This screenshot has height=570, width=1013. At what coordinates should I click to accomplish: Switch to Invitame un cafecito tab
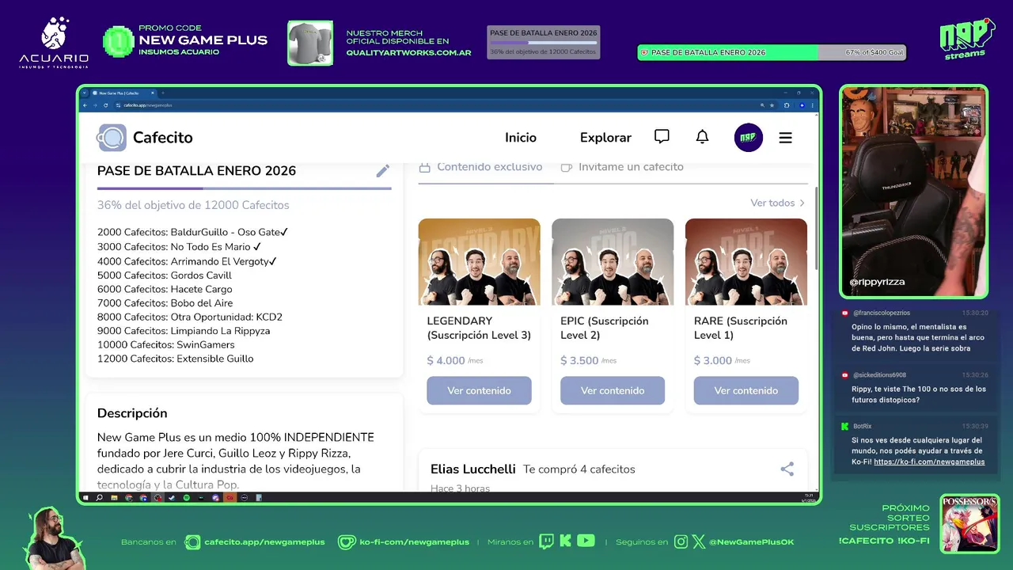[x=622, y=167]
